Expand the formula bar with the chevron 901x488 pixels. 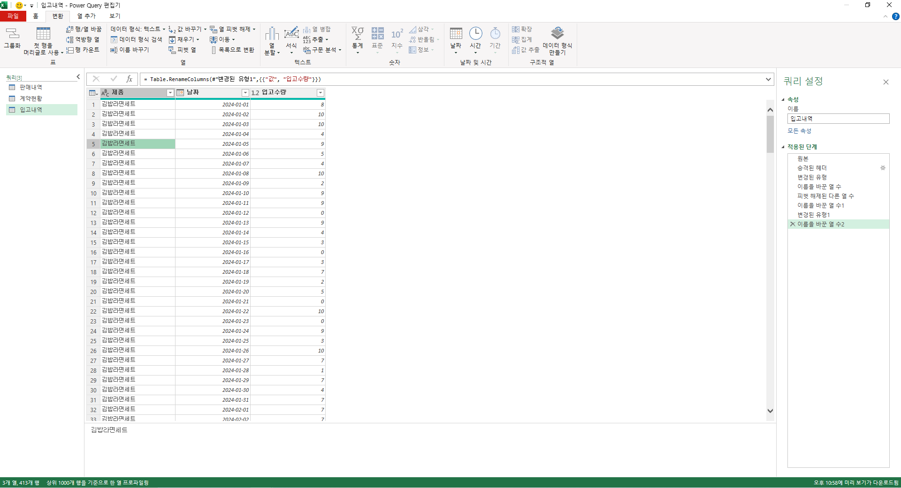click(768, 79)
